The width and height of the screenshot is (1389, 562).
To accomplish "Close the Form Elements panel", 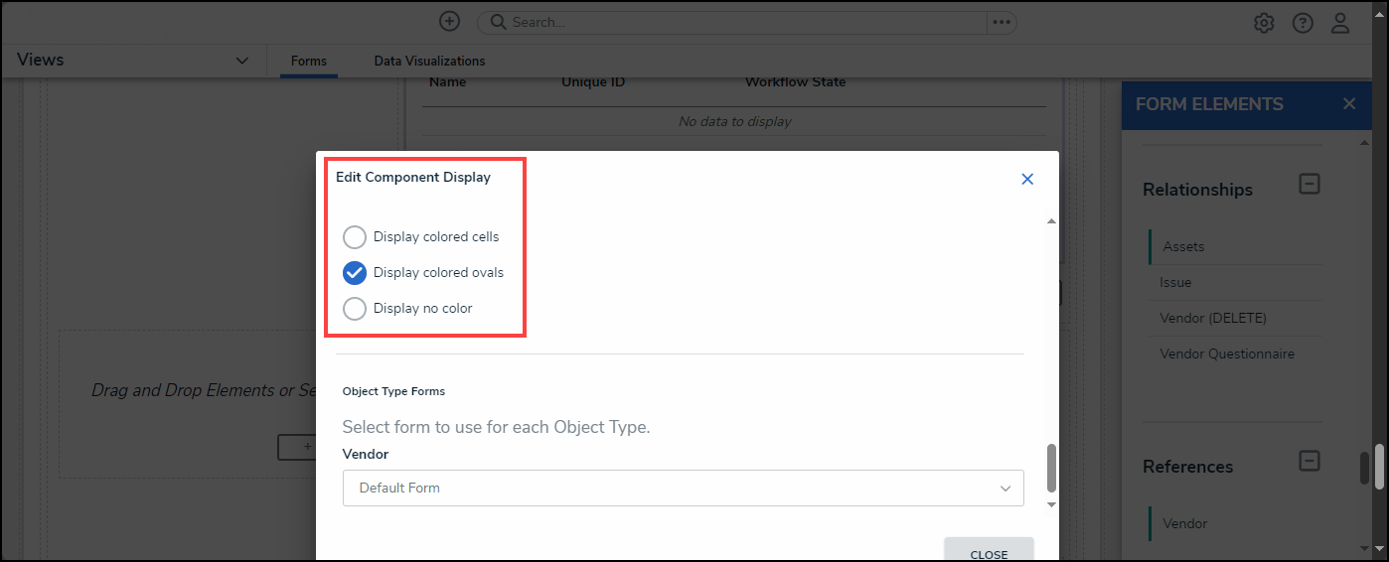I will tap(1348, 104).
